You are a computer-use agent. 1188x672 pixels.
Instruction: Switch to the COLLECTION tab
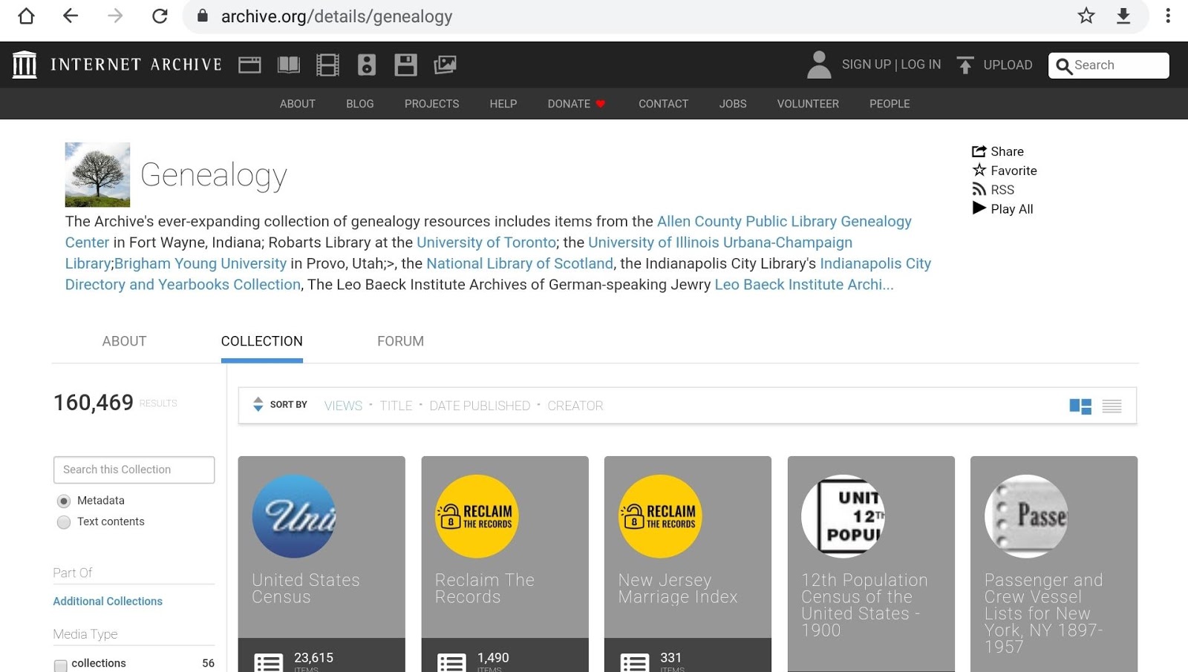point(262,341)
